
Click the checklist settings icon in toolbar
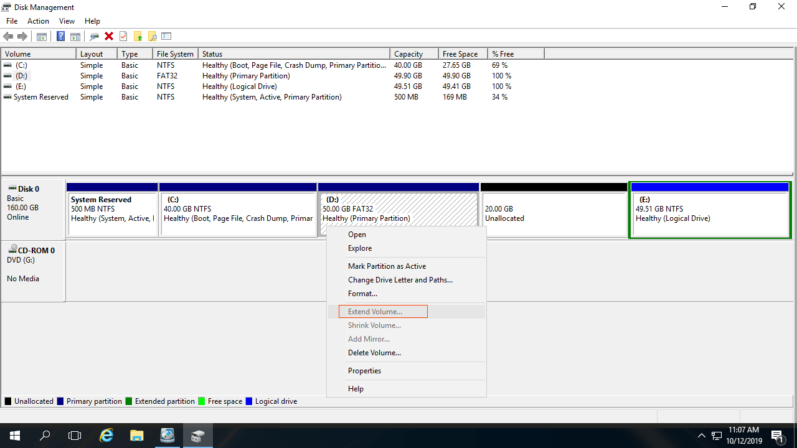pyautogui.click(x=166, y=36)
